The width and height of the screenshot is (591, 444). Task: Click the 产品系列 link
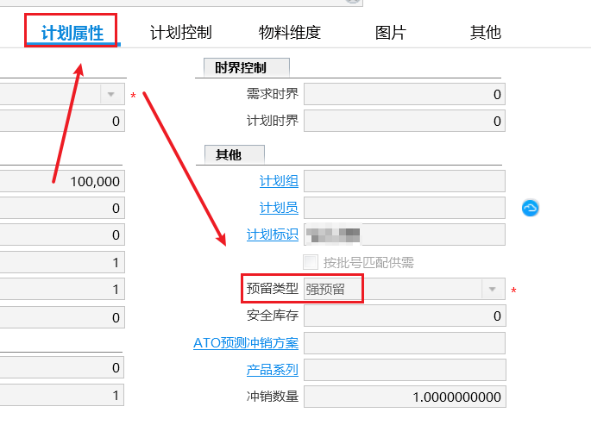point(273,370)
